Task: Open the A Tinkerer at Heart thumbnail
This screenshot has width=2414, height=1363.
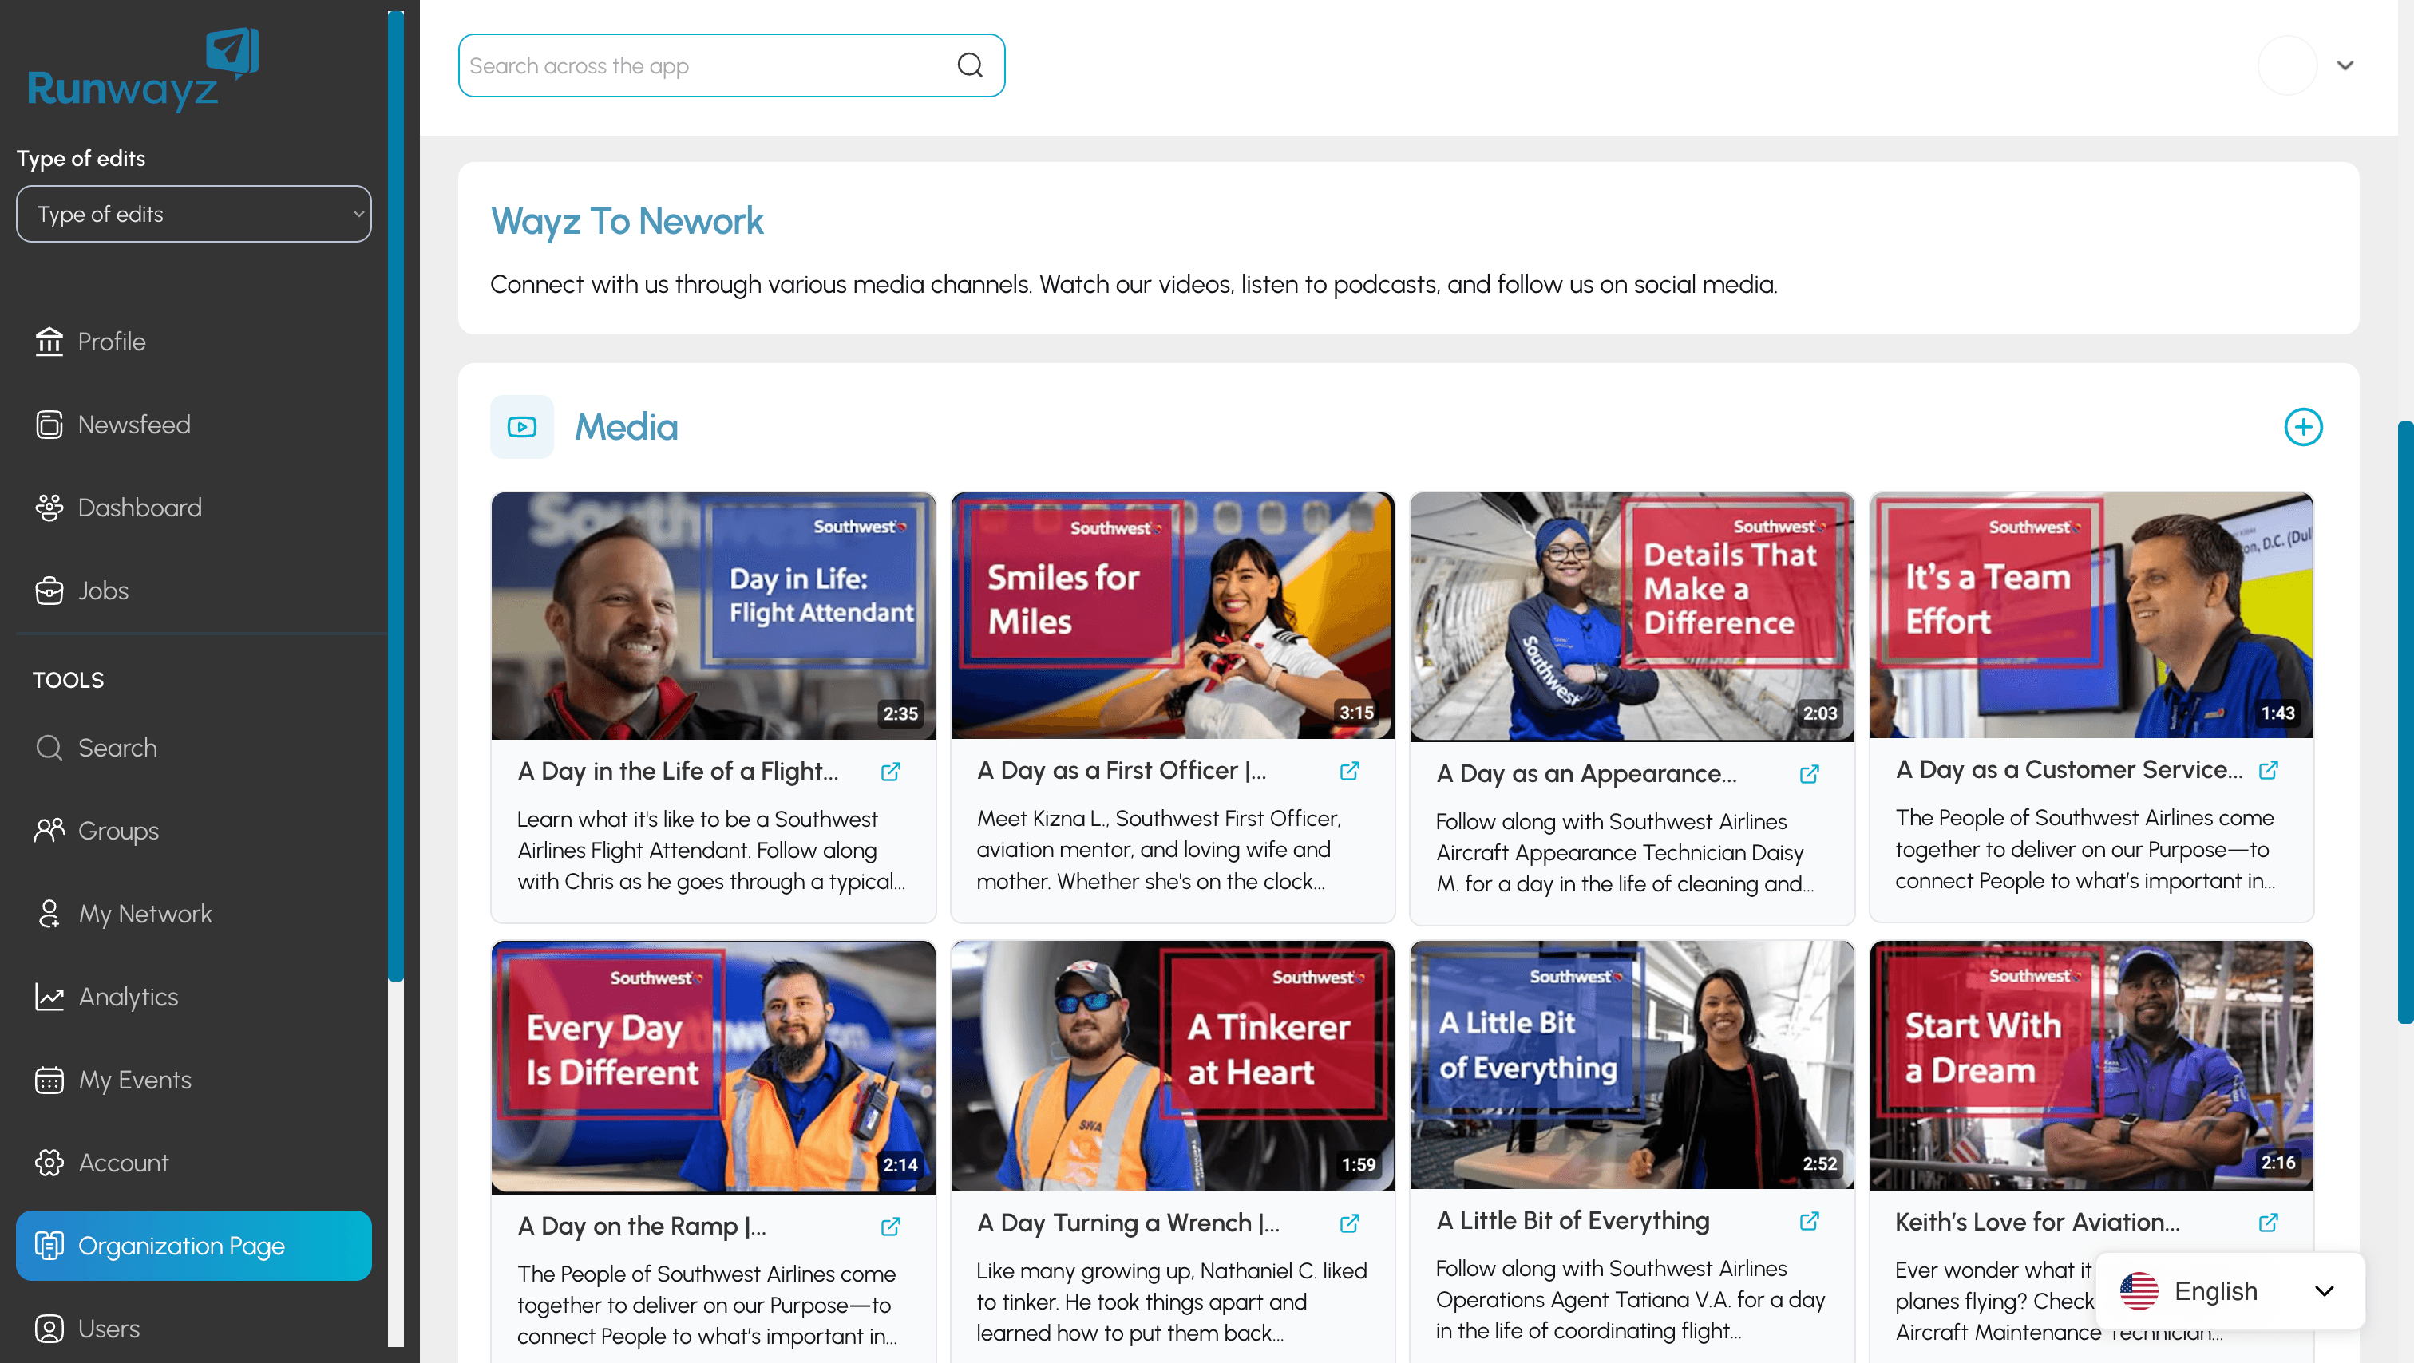Action: (1173, 1067)
